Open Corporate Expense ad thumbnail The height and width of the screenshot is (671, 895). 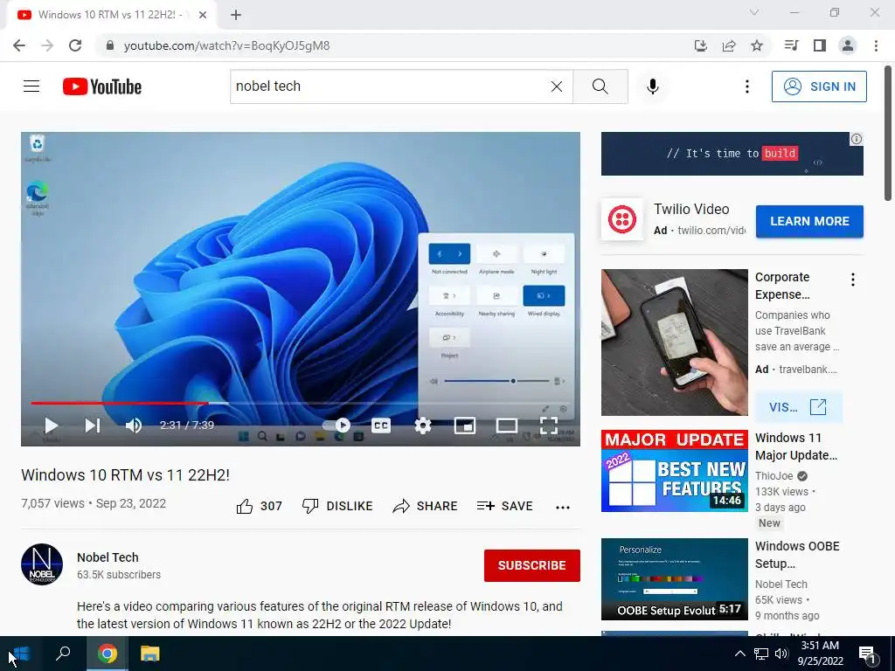tap(674, 342)
